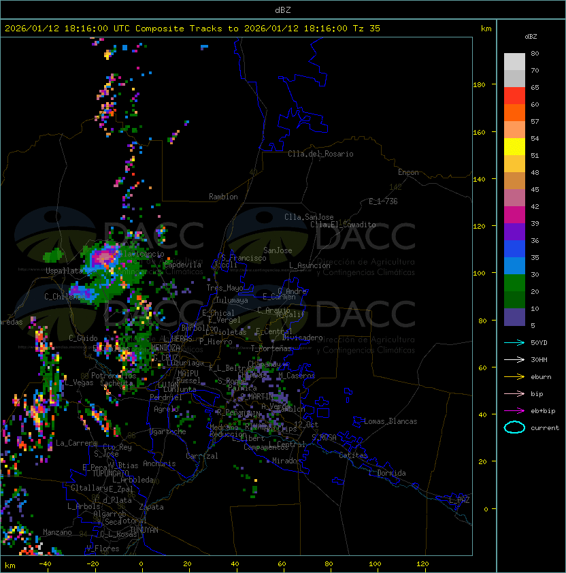Viewport: 566px width, 573px height.
Task: Pick the light gray 70–80 dBZ swatch
Action: click(x=514, y=62)
